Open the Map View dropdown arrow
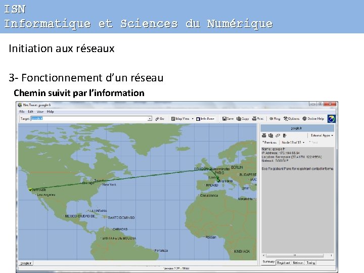This screenshot has height=273, width=364. pyautogui.click(x=193, y=119)
